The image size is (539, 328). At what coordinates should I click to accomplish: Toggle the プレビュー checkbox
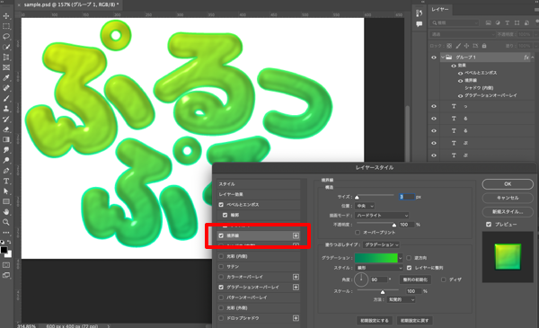click(x=489, y=224)
